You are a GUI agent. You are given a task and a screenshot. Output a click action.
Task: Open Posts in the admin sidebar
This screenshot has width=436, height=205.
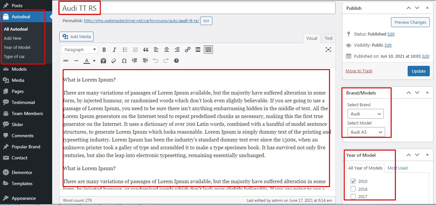click(x=26, y=6)
